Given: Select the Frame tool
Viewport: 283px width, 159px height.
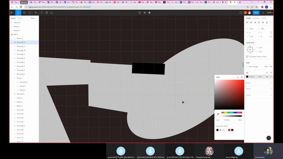Looking at the screenshot, I should 24,13.
